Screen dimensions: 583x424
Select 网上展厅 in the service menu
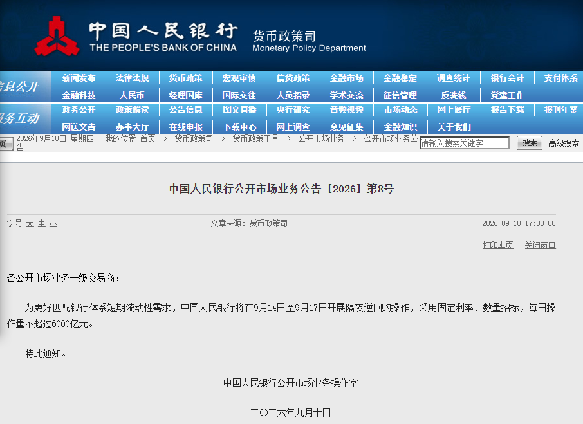[x=454, y=109]
